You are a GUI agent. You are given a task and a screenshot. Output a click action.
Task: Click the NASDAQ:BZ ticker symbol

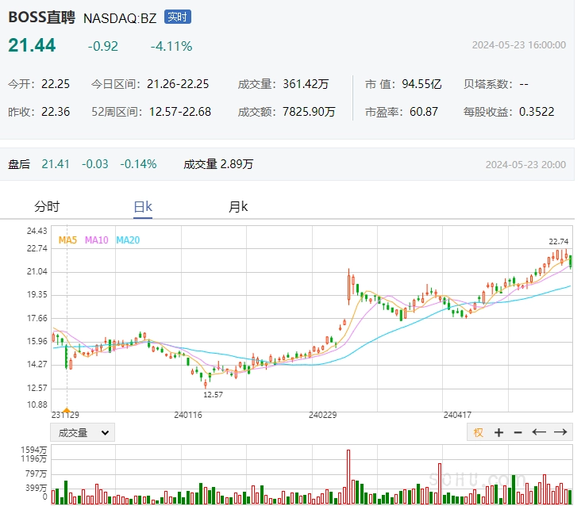120,18
